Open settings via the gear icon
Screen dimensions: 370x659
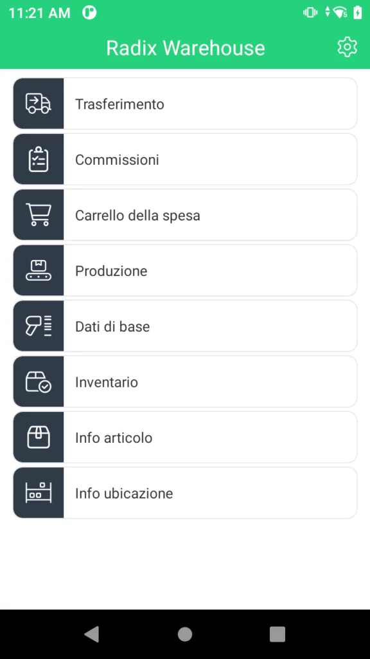pos(347,47)
